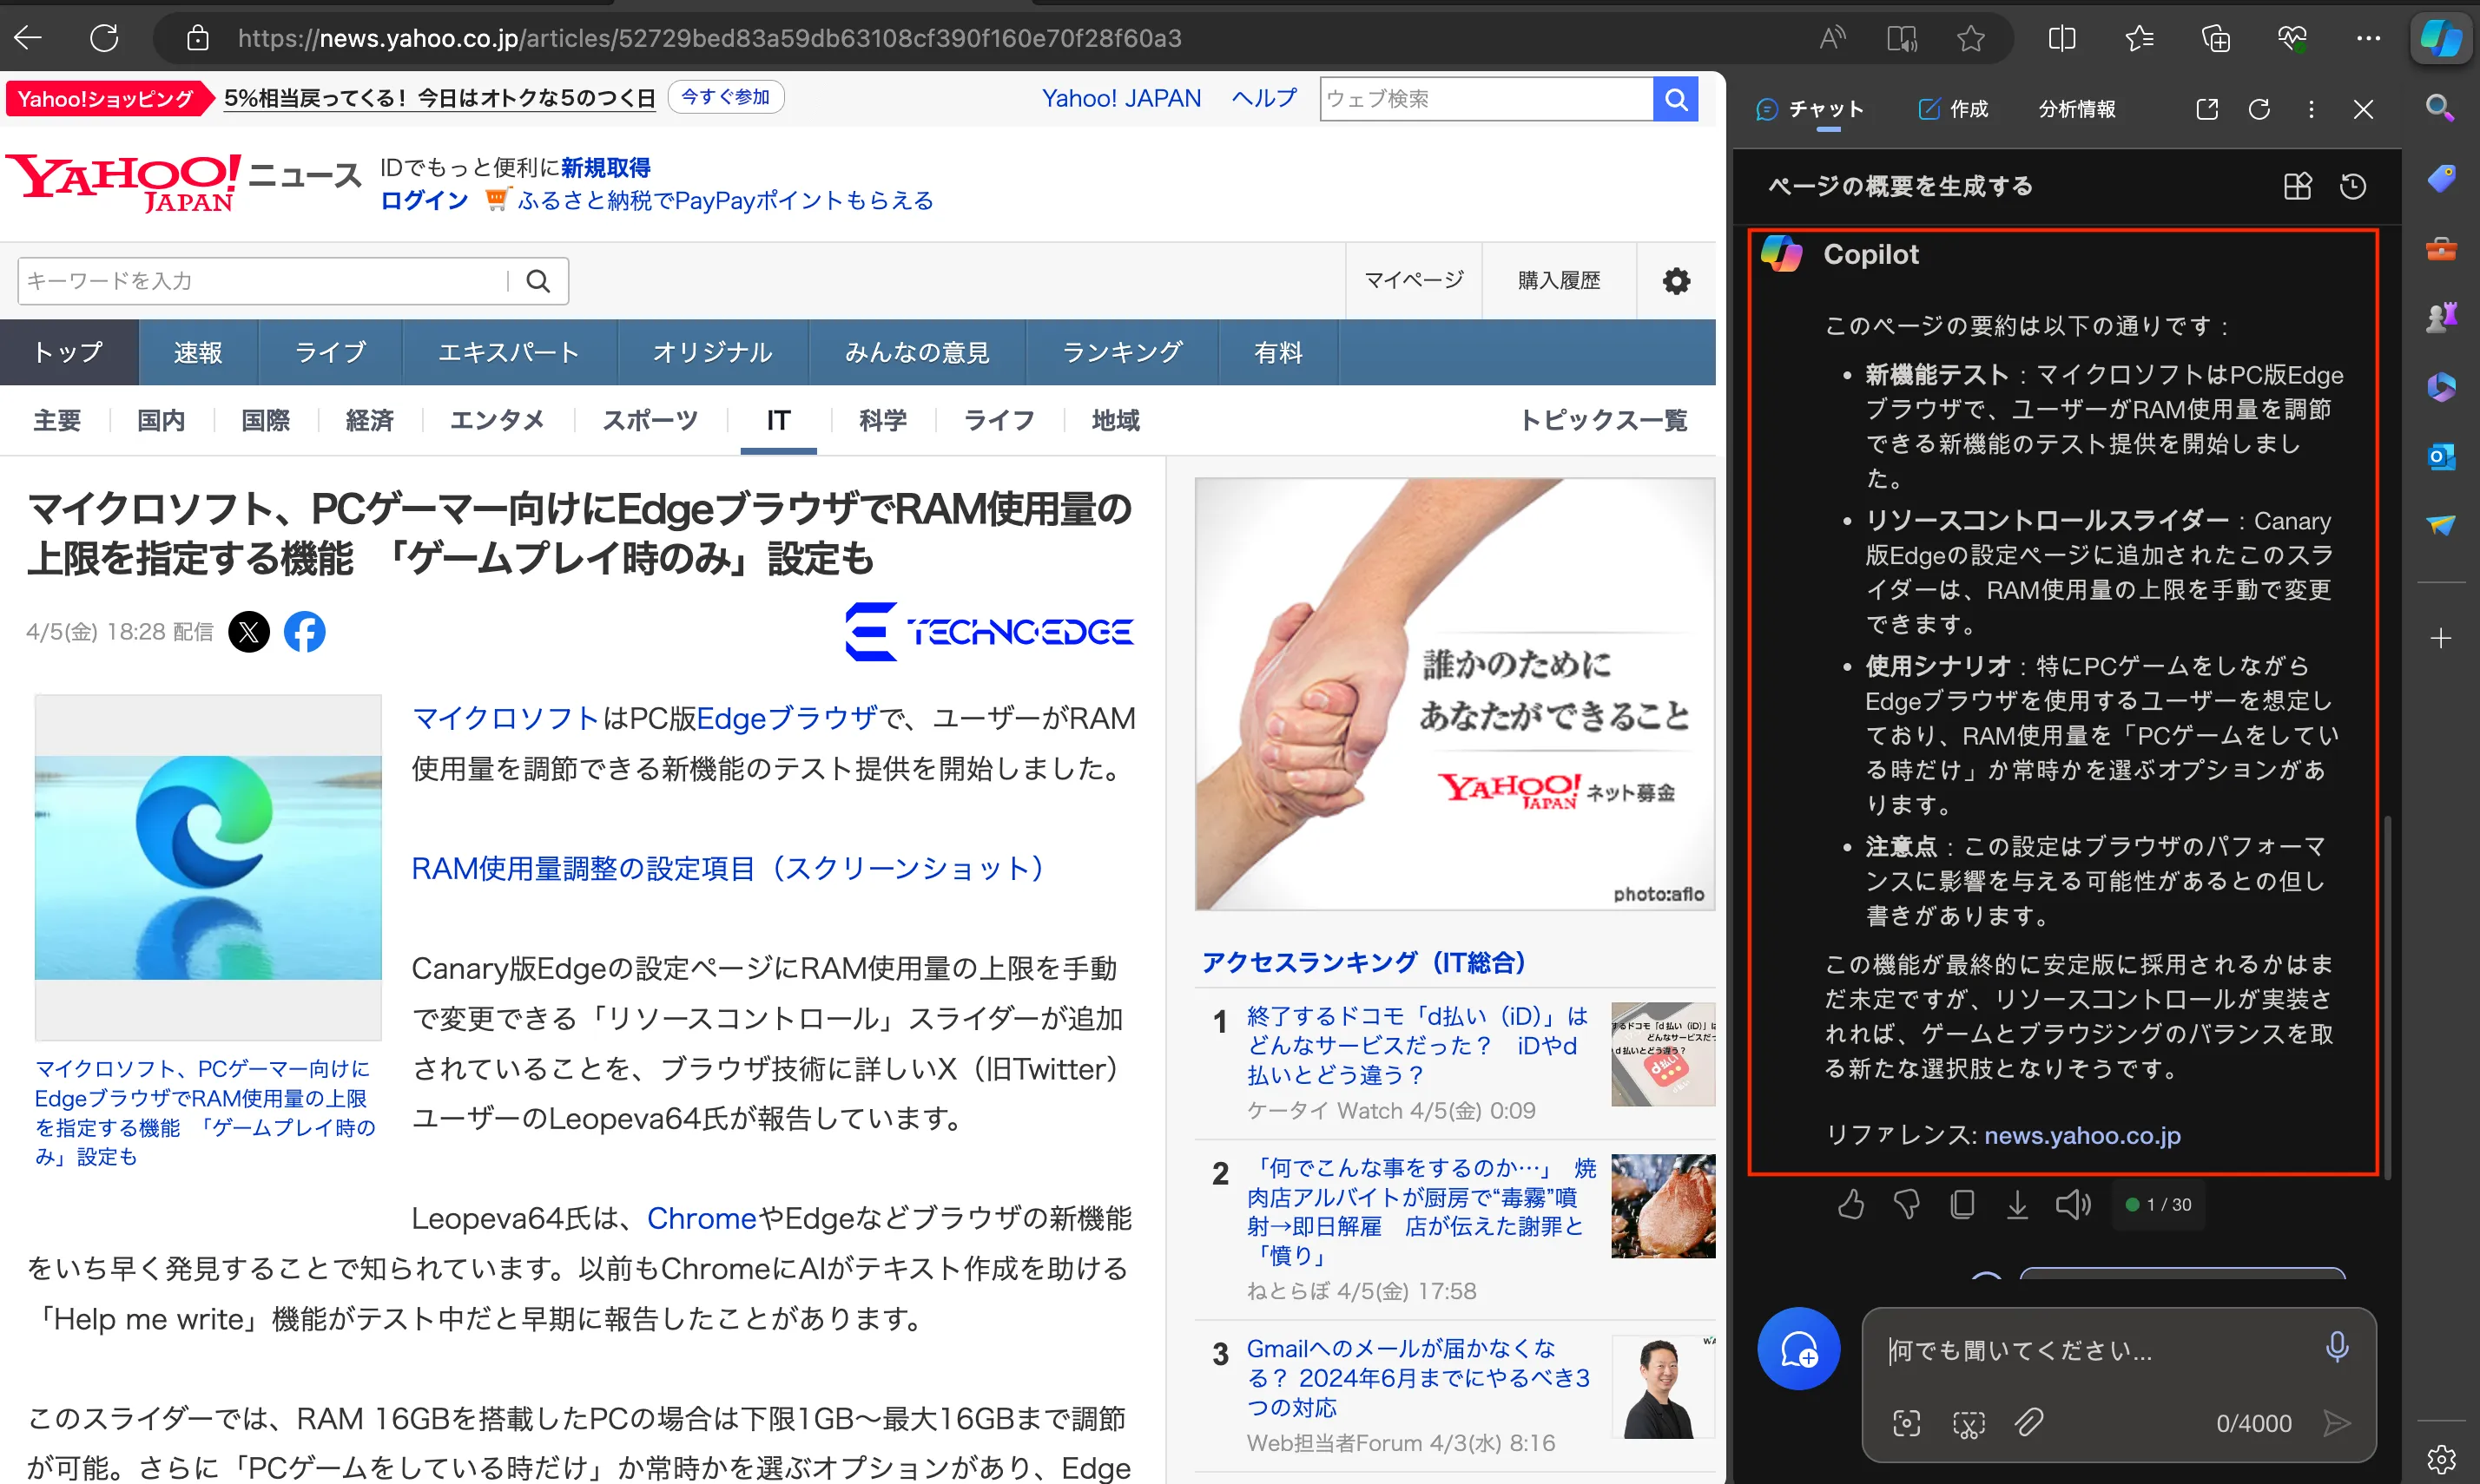This screenshot has width=2480, height=1484.
Task: Open sidebar search icon
Action: click(2440, 108)
